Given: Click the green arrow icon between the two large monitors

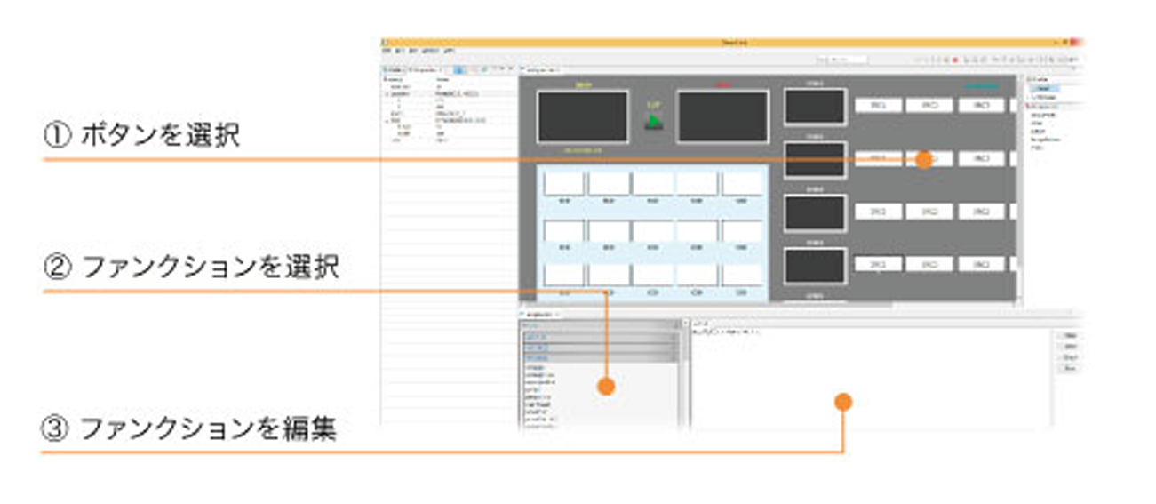Looking at the screenshot, I should [x=654, y=120].
